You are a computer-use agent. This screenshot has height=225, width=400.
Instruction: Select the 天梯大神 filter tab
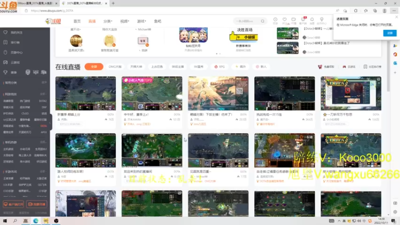point(136,66)
